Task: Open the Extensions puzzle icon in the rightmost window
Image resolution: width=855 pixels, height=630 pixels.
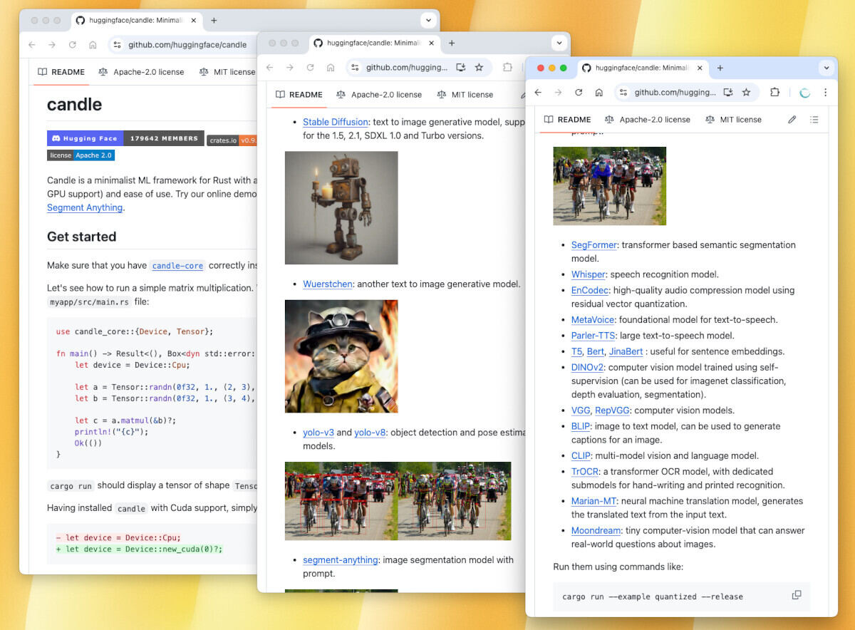Action: point(774,93)
